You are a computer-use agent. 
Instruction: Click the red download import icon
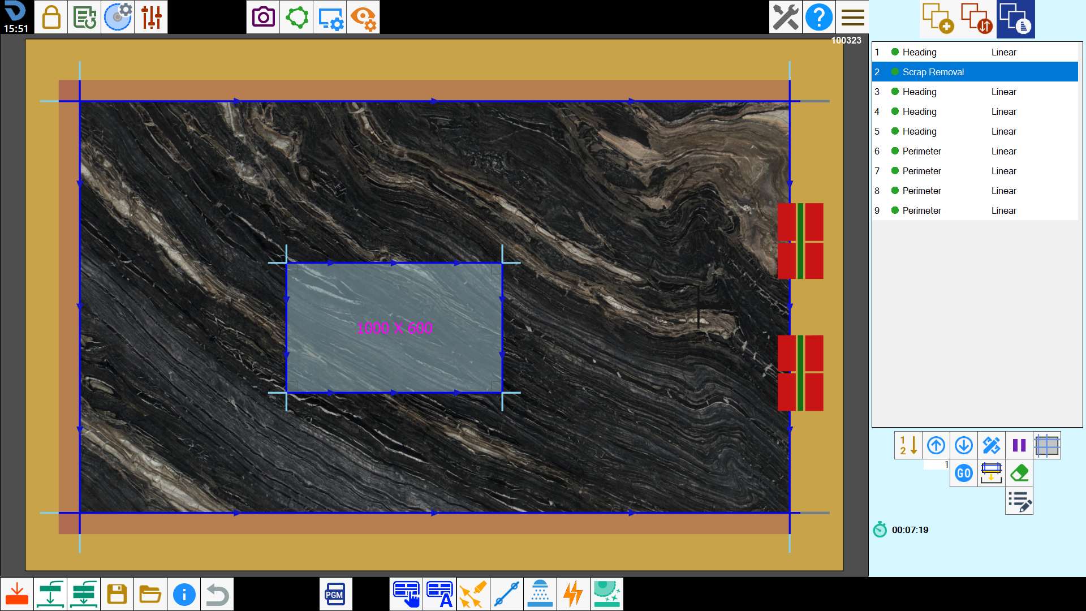tap(17, 594)
